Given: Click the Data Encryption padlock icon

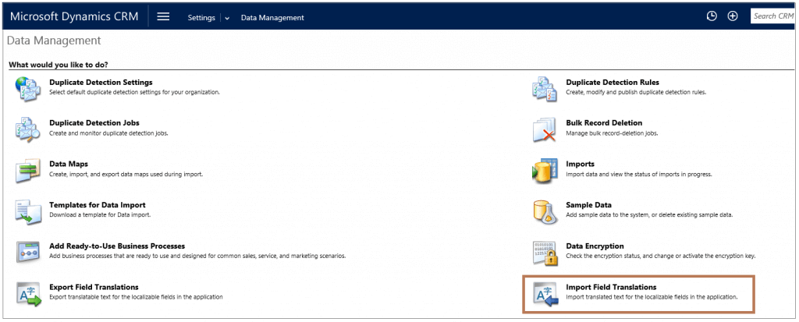Looking at the screenshot, I should click(x=545, y=252).
